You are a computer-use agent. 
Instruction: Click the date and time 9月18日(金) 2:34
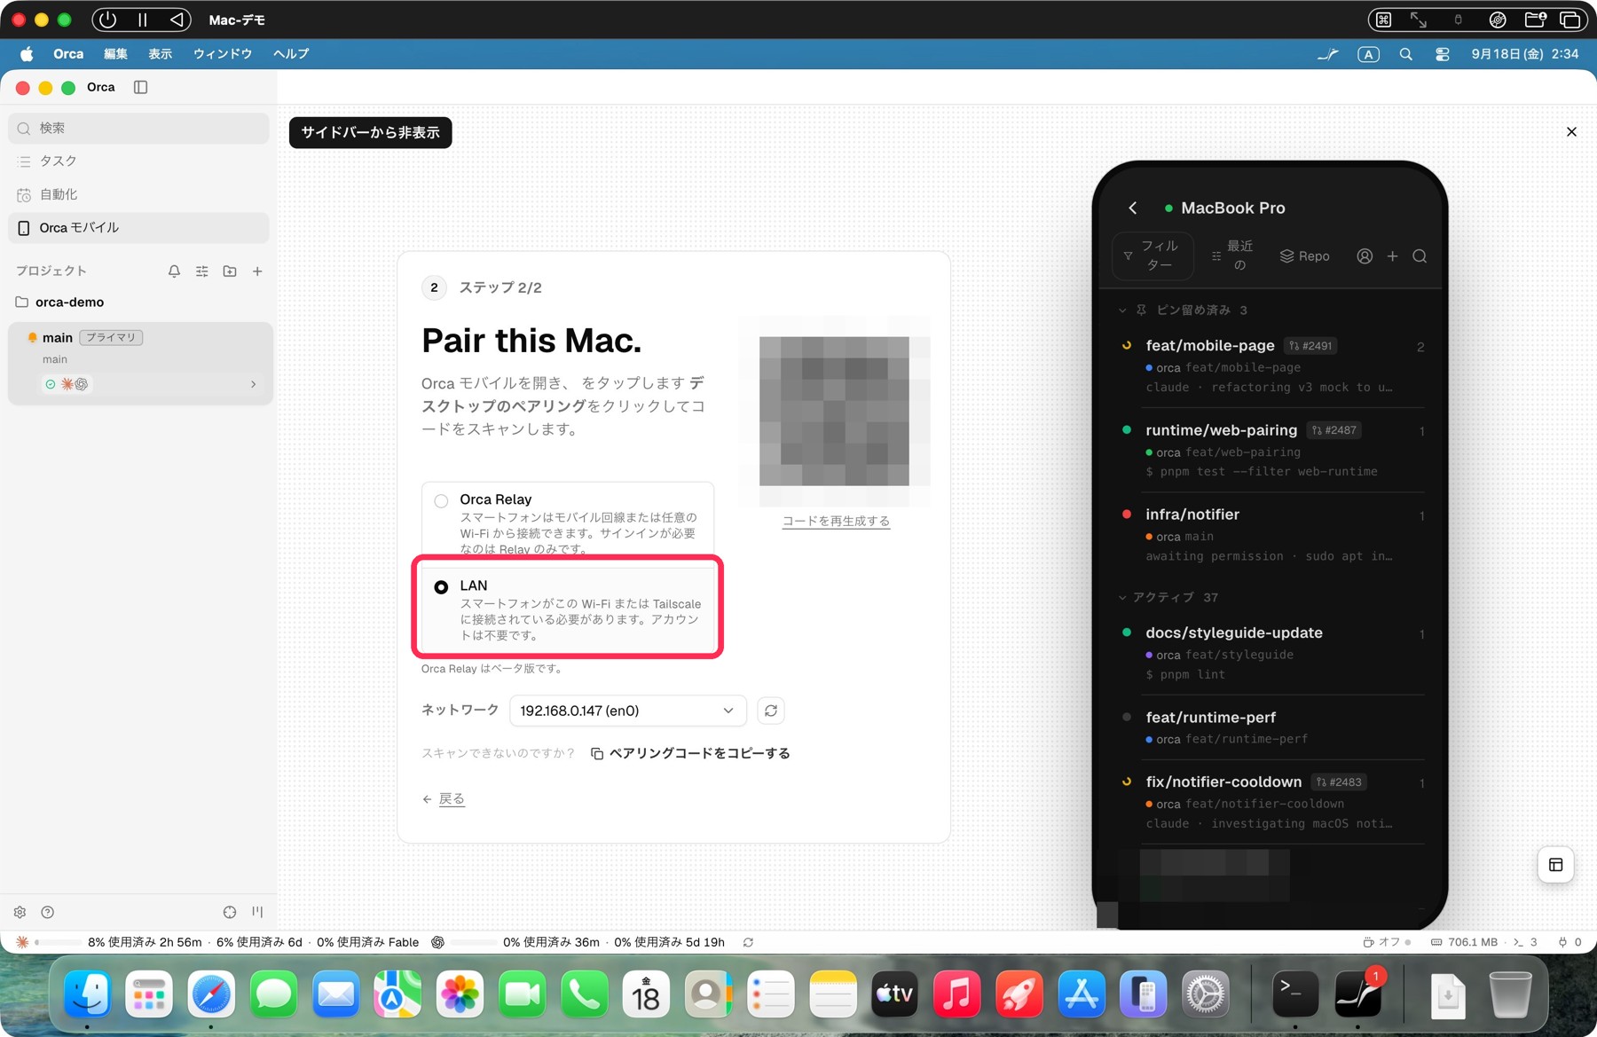coord(1524,54)
